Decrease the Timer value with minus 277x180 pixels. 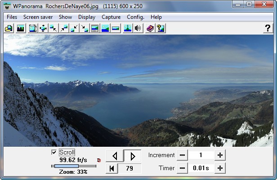[182, 168]
